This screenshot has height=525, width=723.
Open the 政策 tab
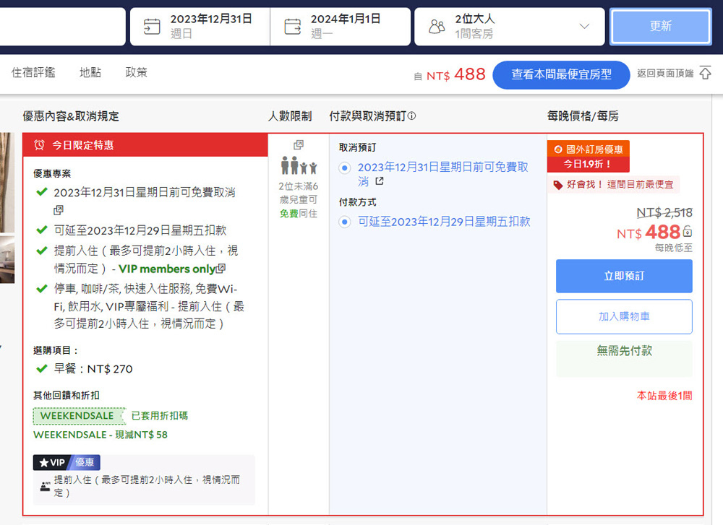tap(136, 72)
